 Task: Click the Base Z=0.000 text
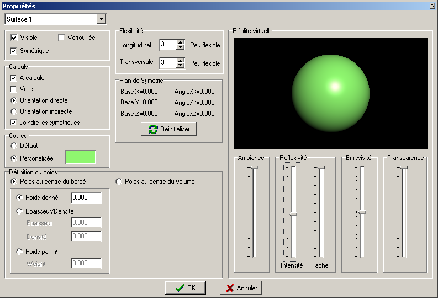139,114
